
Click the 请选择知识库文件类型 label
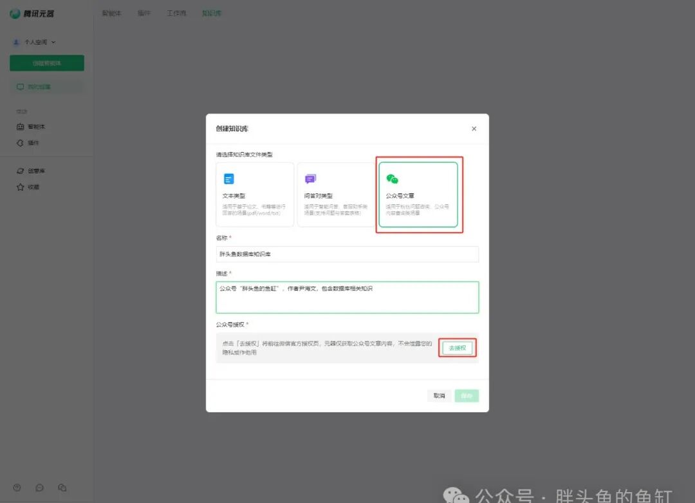tap(245, 155)
